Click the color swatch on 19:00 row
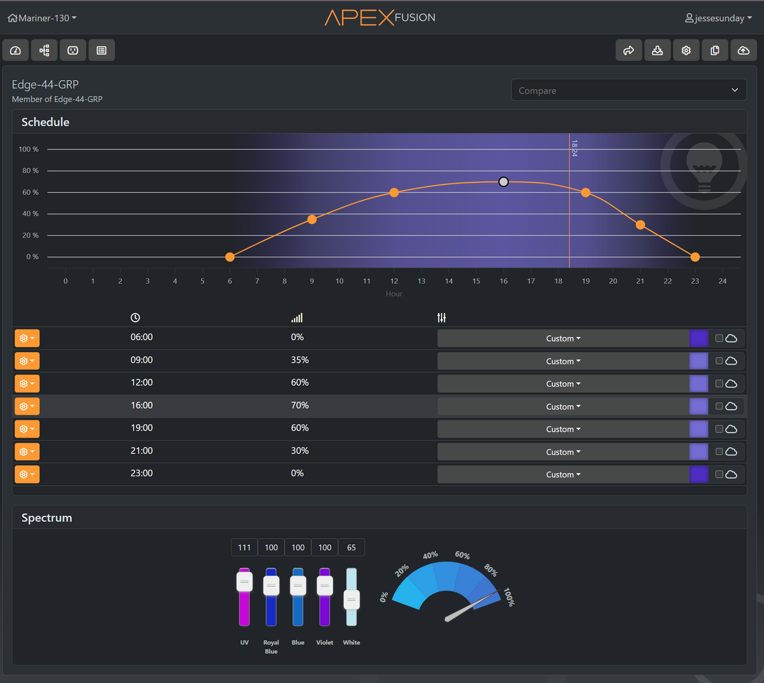Image resolution: width=764 pixels, height=683 pixels. [699, 429]
